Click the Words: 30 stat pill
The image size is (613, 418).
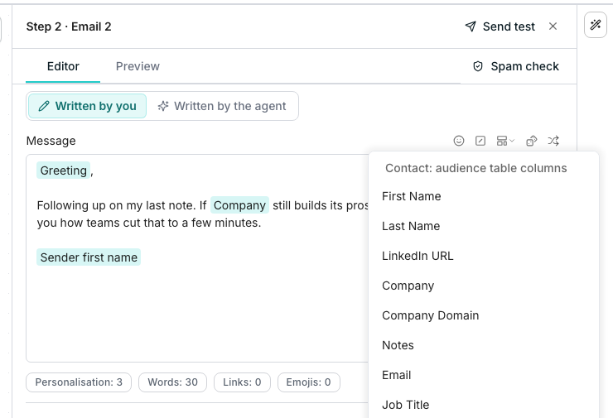coord(172,382)
